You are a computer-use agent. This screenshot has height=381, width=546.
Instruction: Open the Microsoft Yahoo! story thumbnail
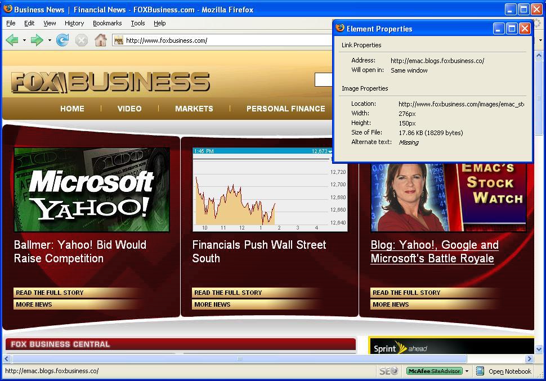[92, 190]
